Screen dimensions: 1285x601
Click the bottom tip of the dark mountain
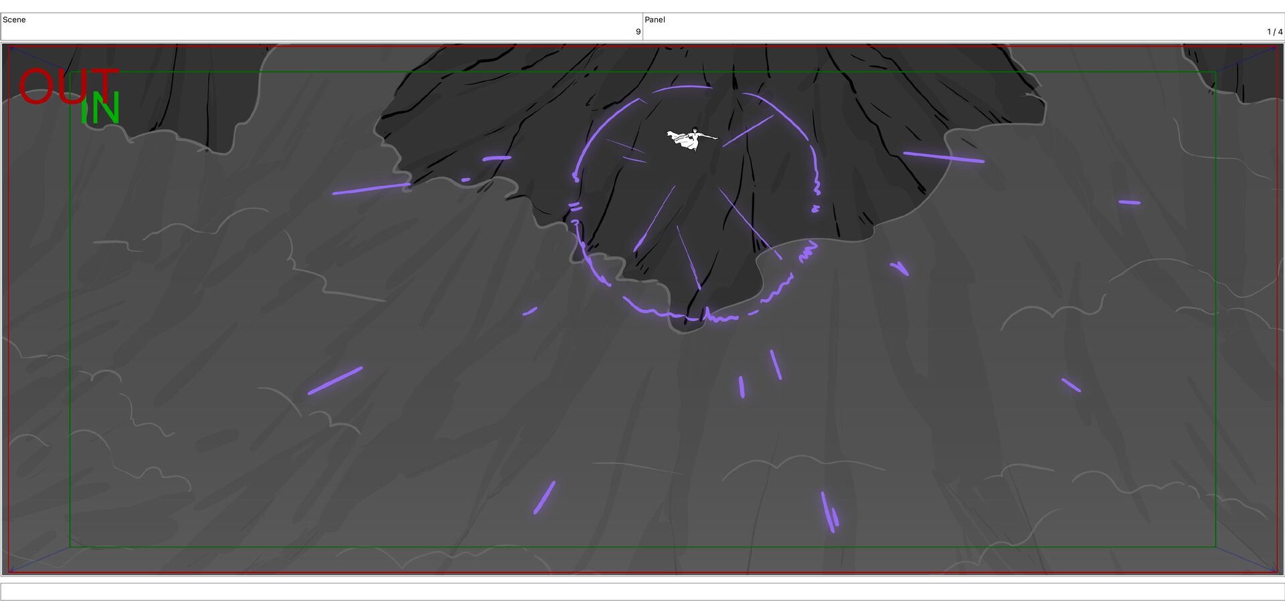[x=684, y=326]
